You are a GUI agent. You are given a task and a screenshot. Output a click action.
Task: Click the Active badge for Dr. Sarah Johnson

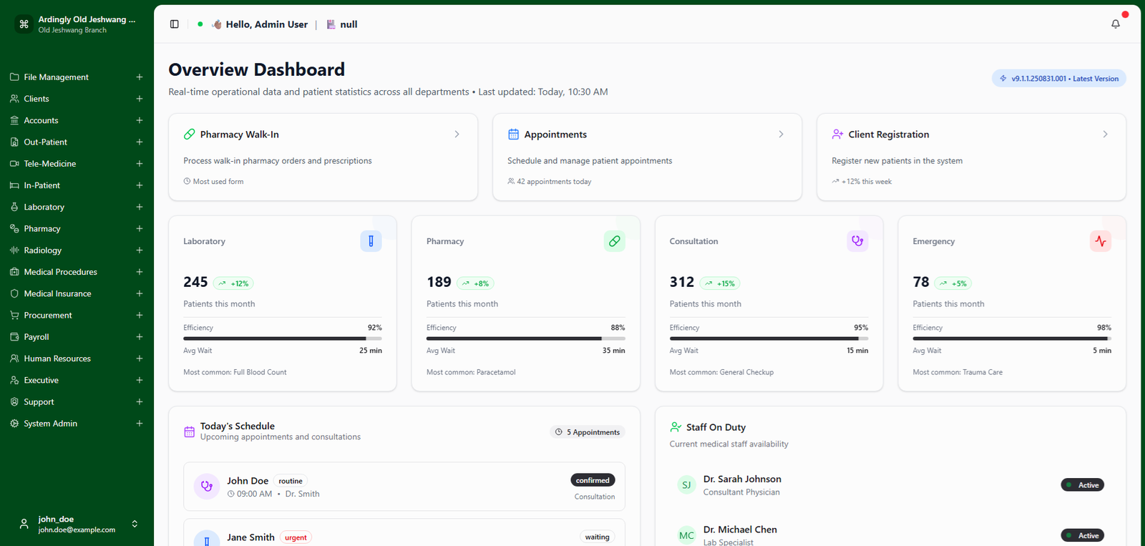click(x=1082, y=485)
